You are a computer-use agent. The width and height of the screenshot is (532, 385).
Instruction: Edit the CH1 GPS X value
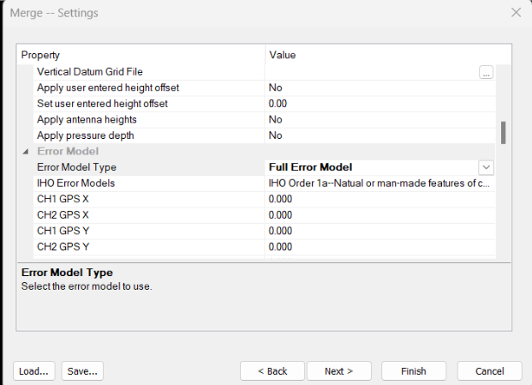point(377,199)
